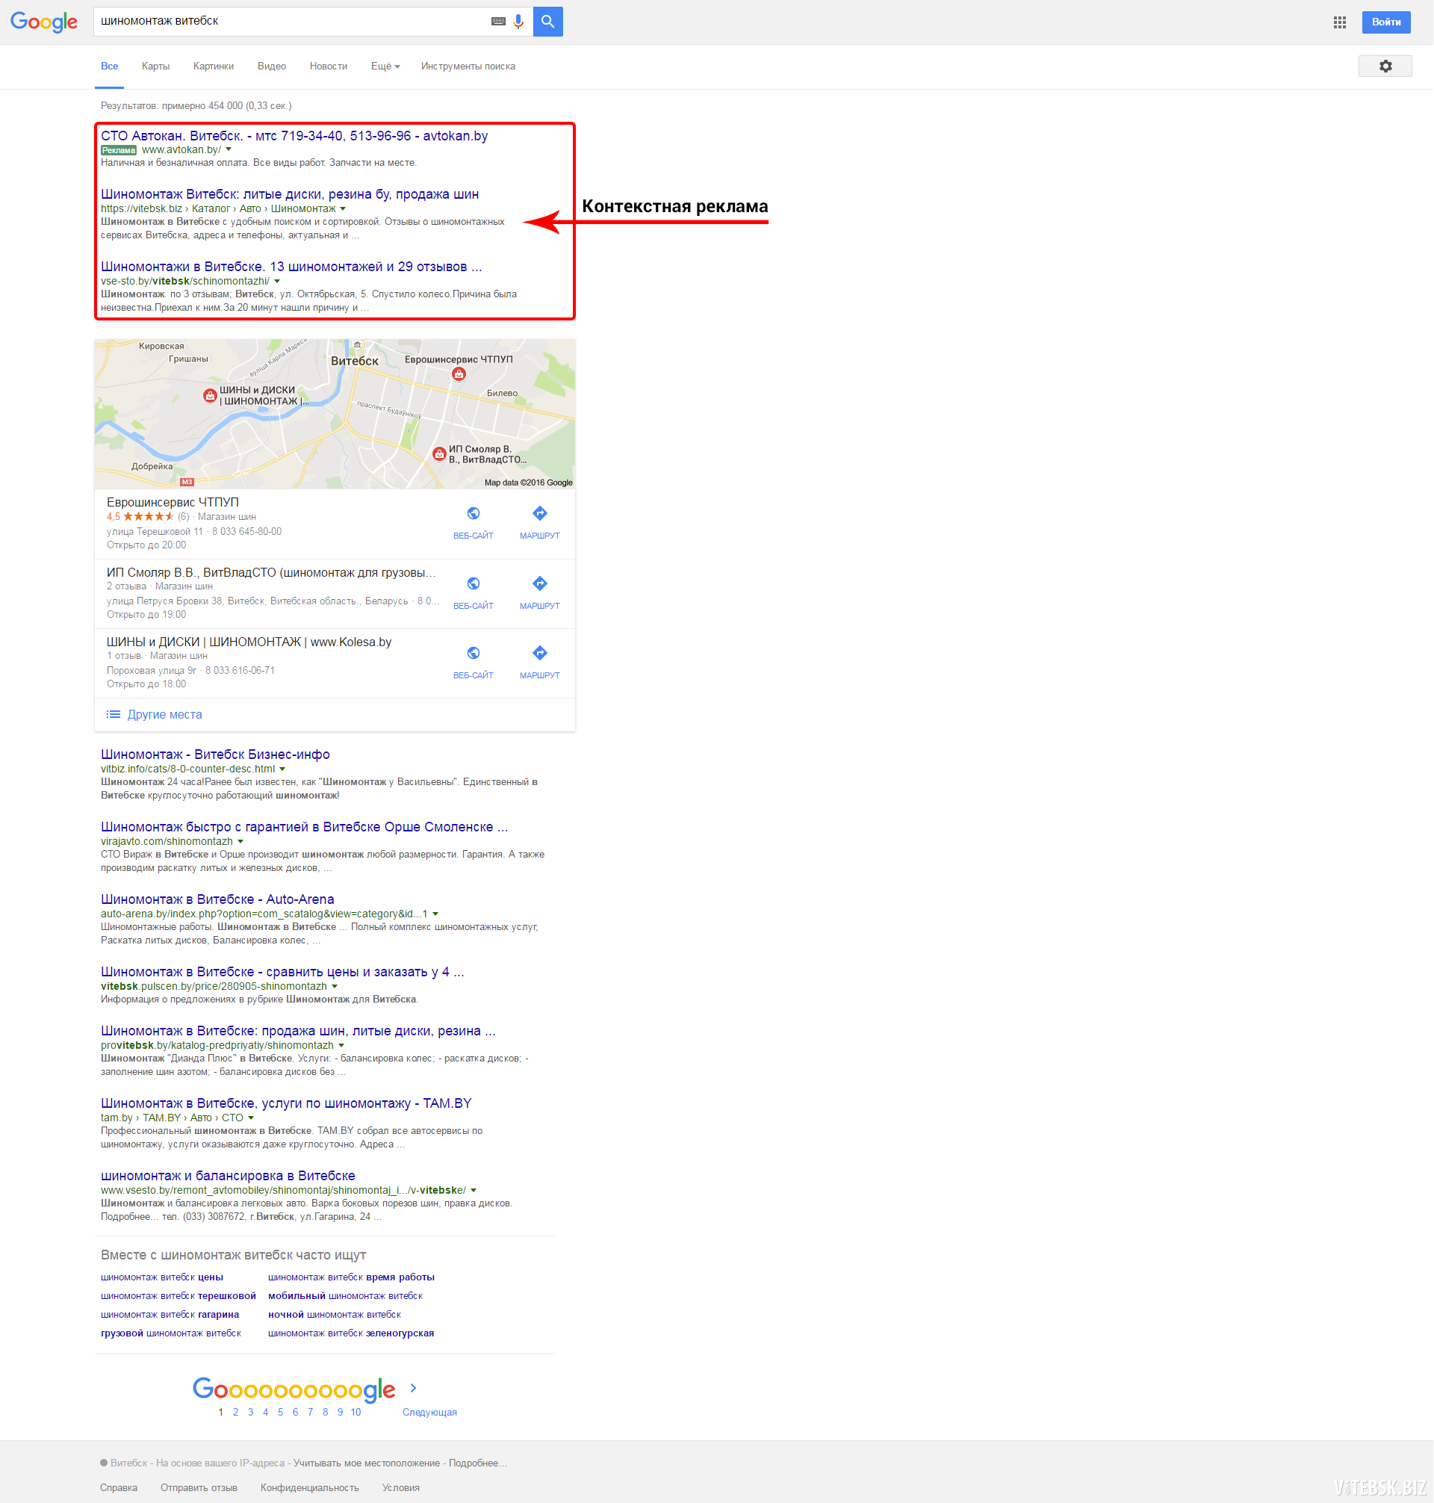Select the Все tab
This screenshot has width=1434, height=1503.
[109, 66]
